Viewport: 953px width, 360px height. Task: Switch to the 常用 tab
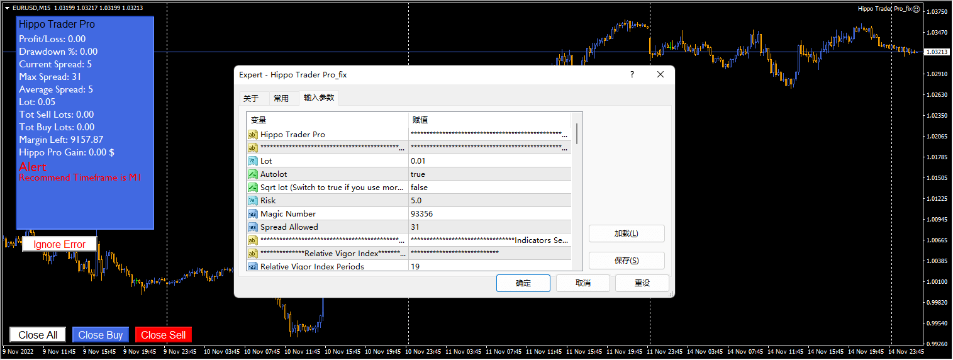281,98
